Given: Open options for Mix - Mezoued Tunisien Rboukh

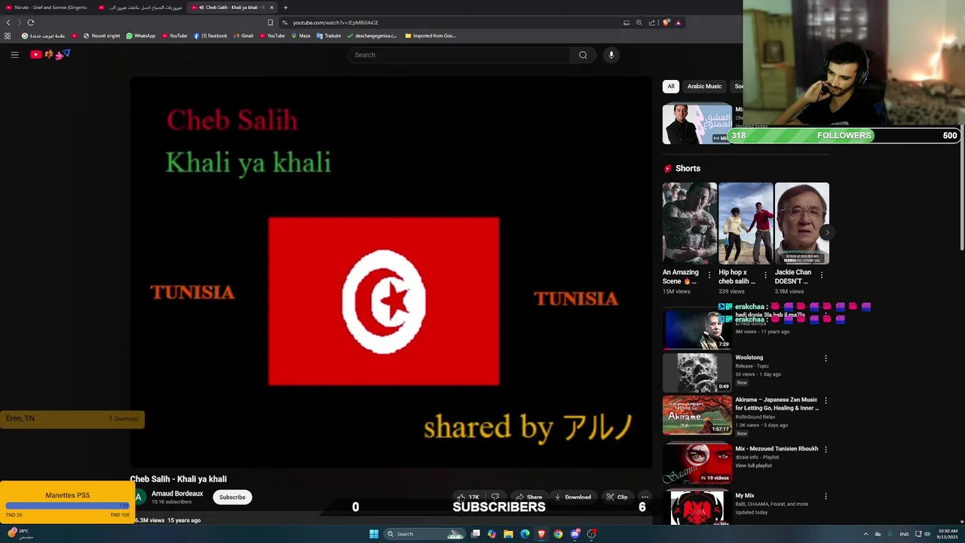Looking at the screenshot, I should click(x=826, y=449).
